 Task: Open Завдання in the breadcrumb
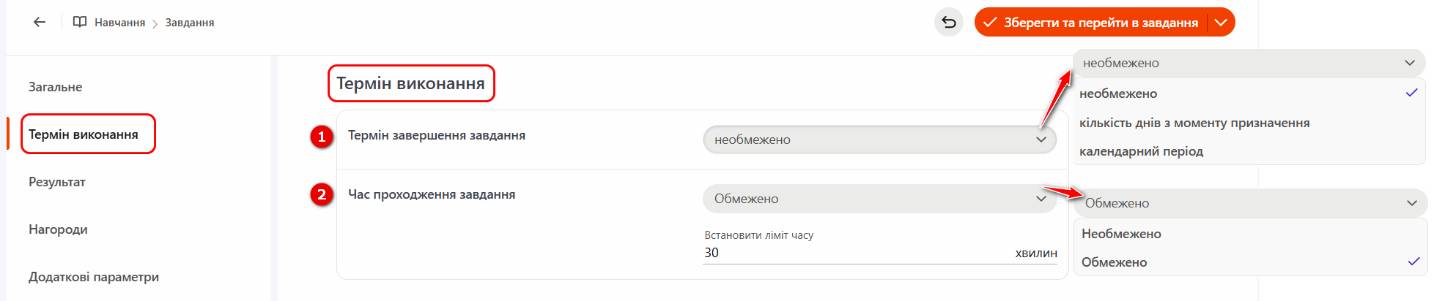point(190,23)
